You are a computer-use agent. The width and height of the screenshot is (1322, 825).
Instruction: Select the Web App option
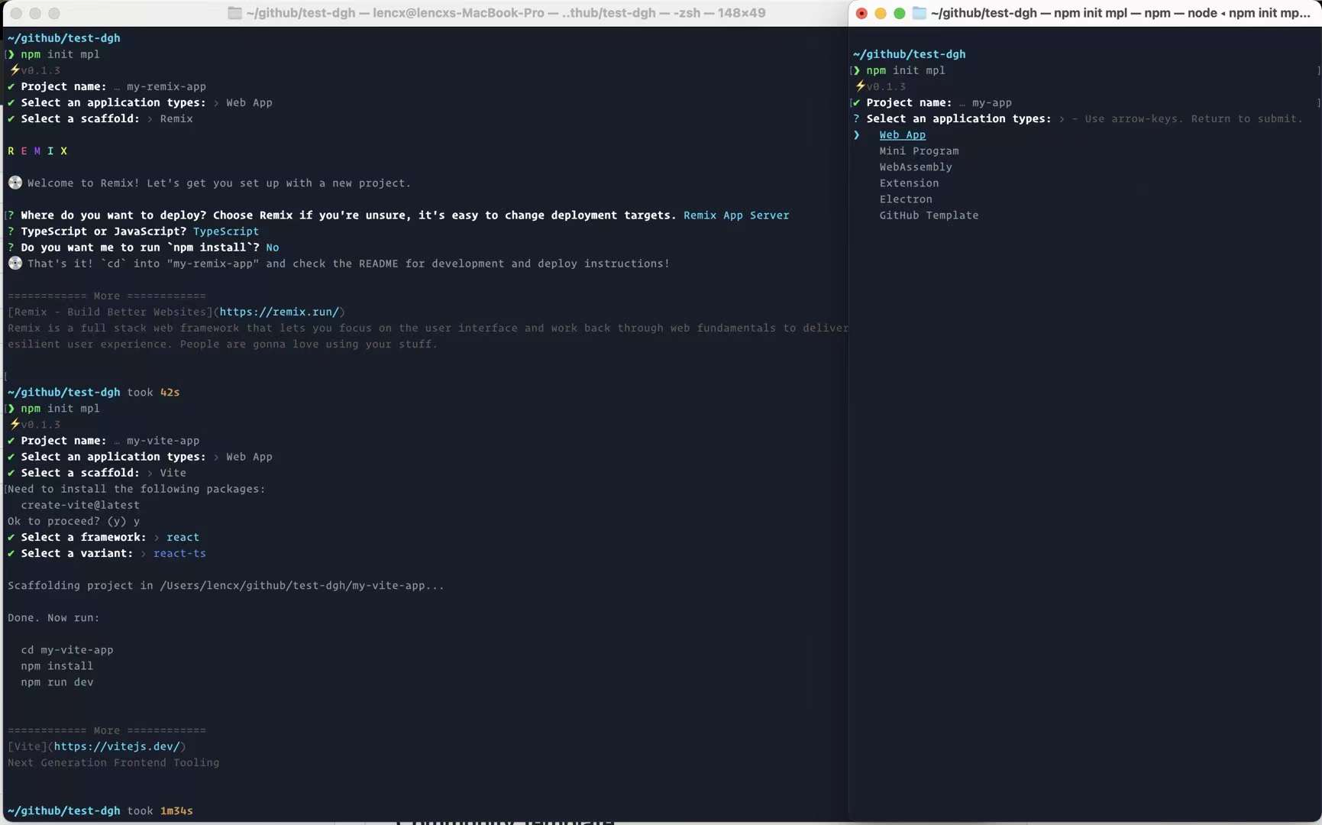(x=902, y=135)
